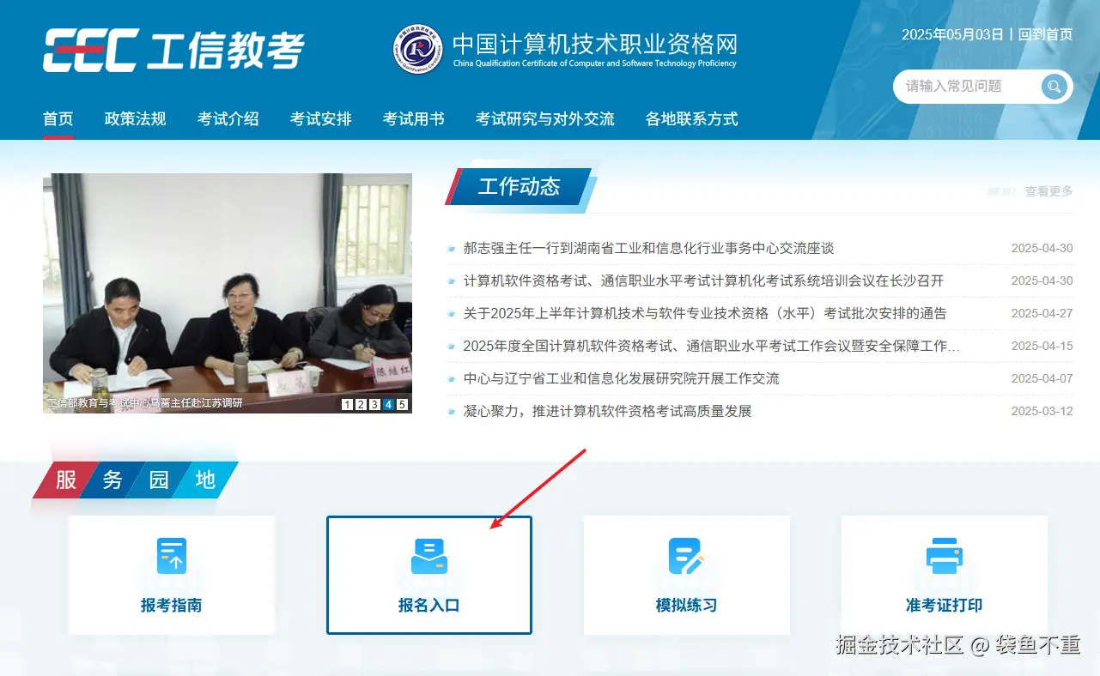Click the 报考指南 label text
This screenshot has width=1100, height=676.
pyautogui.click(x=172, y=605)
